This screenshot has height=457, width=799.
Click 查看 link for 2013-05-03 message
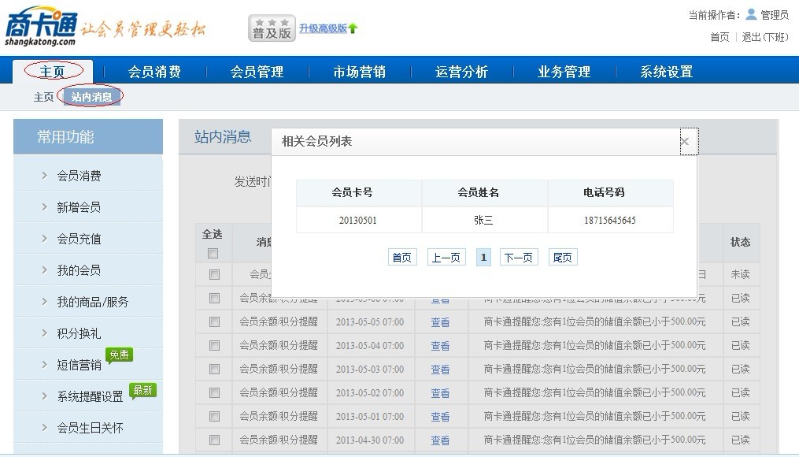click(440, 370)
